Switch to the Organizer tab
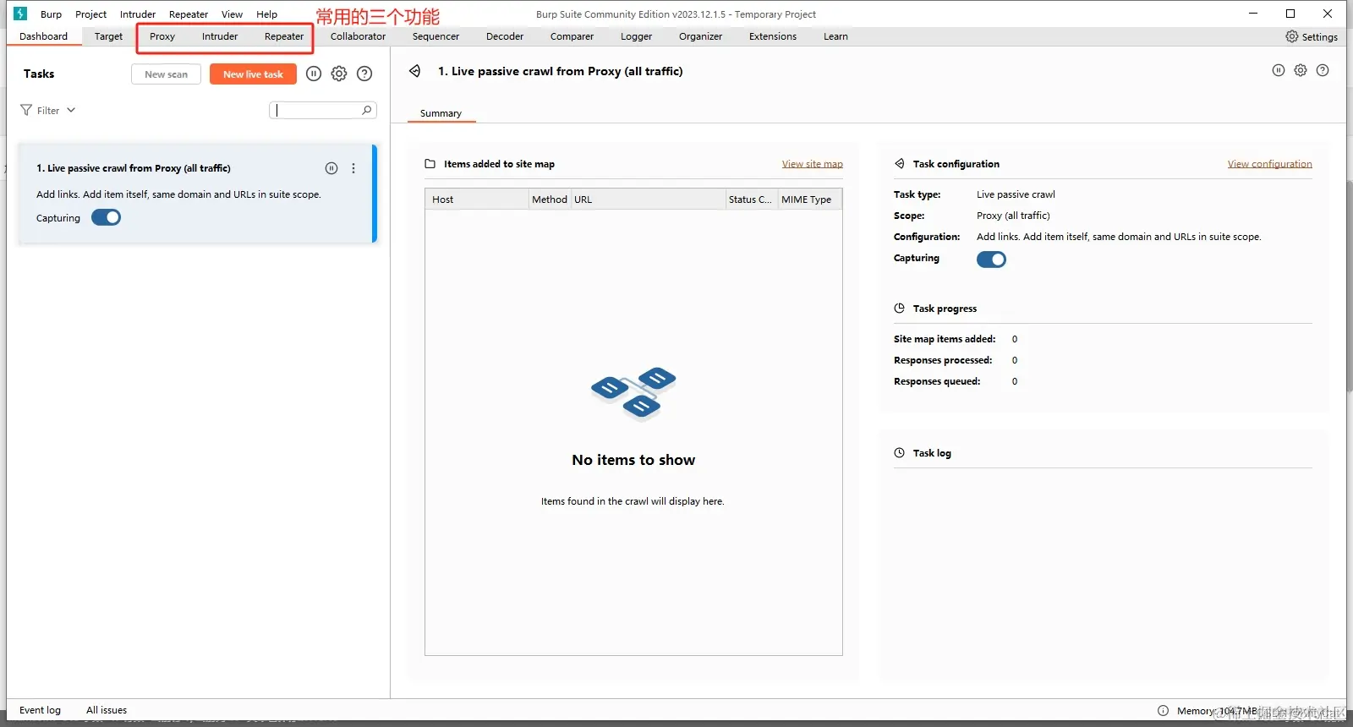This screenshot has height=727, width=1353. [x=700, y=36]
